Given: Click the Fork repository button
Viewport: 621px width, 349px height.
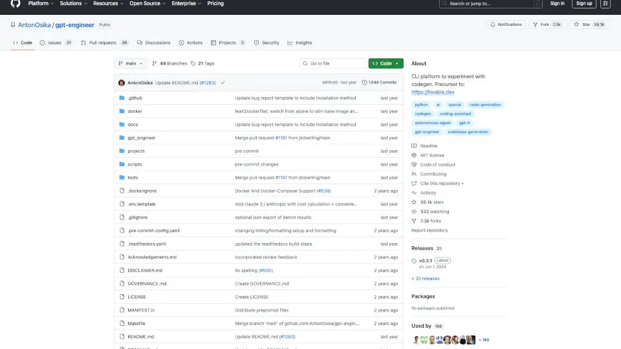Looking at the screenshot, I should coord(549,25).
